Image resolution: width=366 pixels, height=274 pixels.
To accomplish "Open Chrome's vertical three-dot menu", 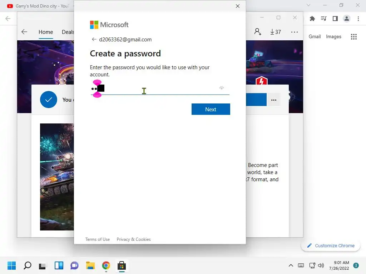I will click(x=358, y=19).
